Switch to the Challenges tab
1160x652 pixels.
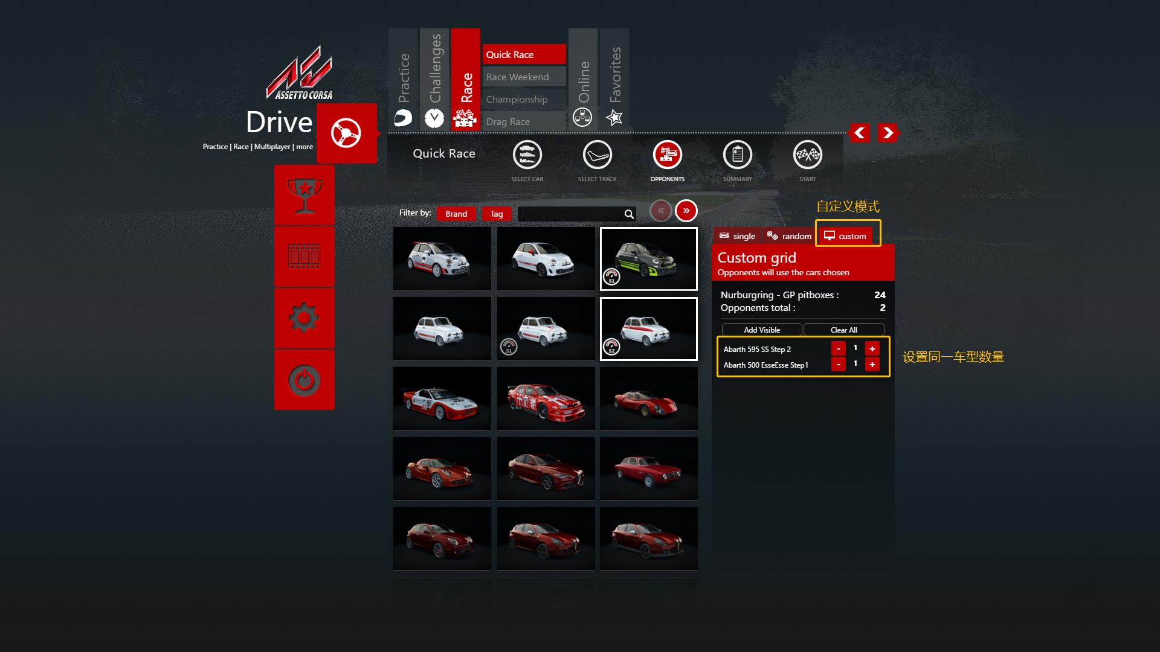point(434,79)
